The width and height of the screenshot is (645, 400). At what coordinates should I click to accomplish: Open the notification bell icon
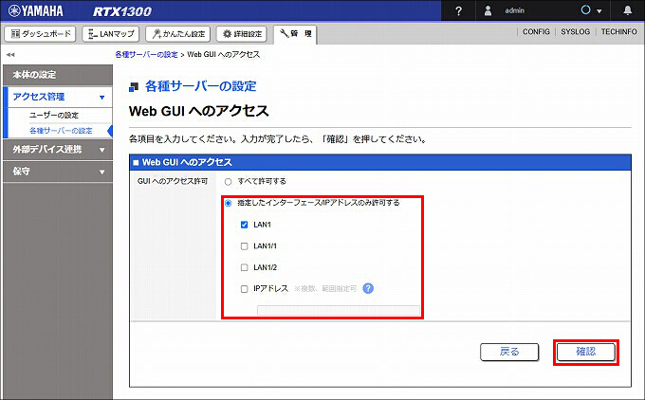click(627, 10)
